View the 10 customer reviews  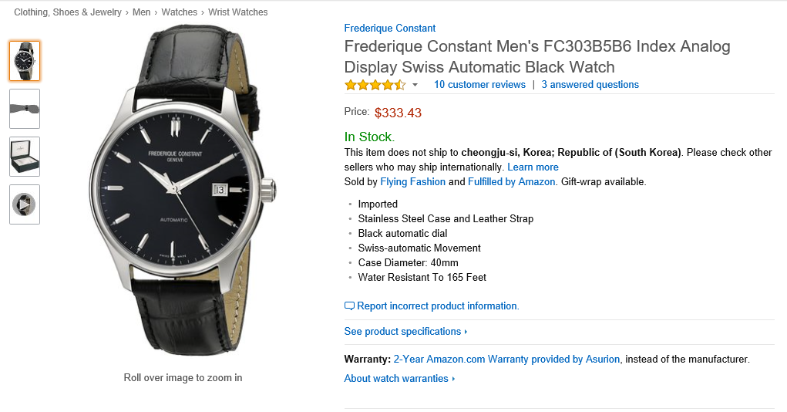tap(479, 85)
